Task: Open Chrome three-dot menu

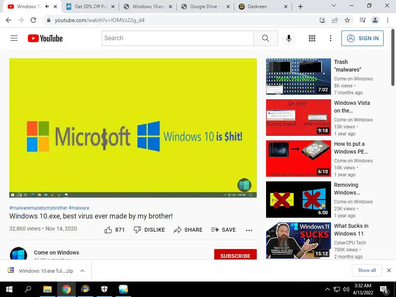Action: pyautogui.click(x=387, y=20)
